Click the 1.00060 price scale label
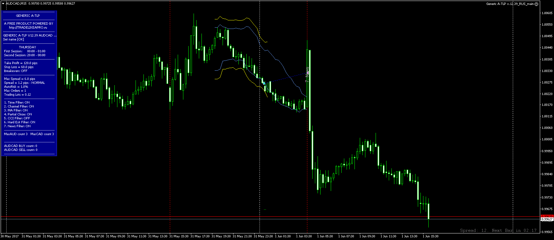The width and height of the screenshot is (554, 240). 547,128
